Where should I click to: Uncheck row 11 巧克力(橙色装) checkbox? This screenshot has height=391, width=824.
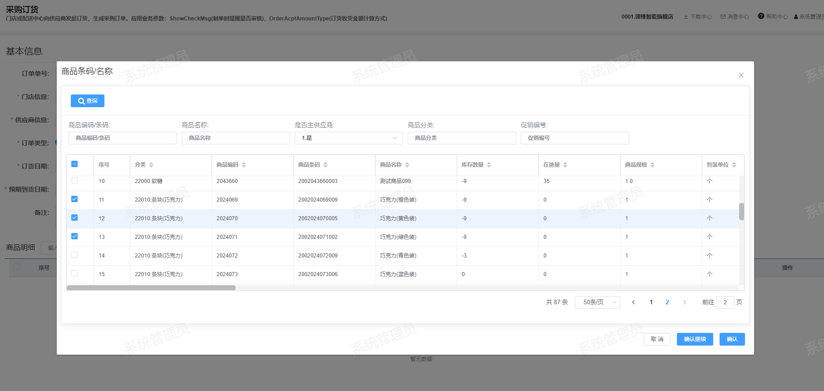point(74,199)
